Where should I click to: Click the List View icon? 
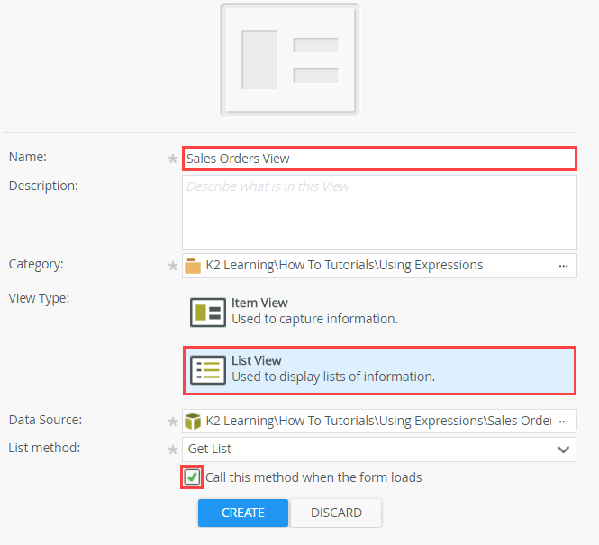pos(208,369)
